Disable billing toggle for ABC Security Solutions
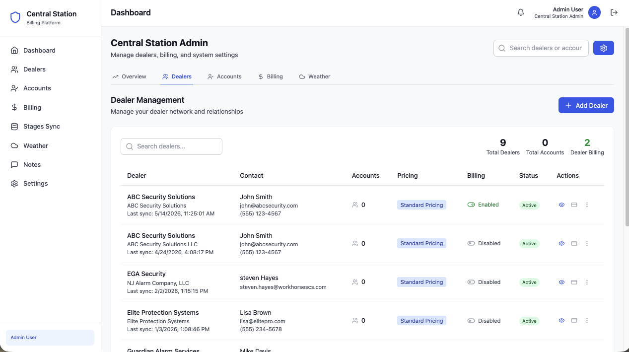Screen dimensions: 629x352 point(471,205)
